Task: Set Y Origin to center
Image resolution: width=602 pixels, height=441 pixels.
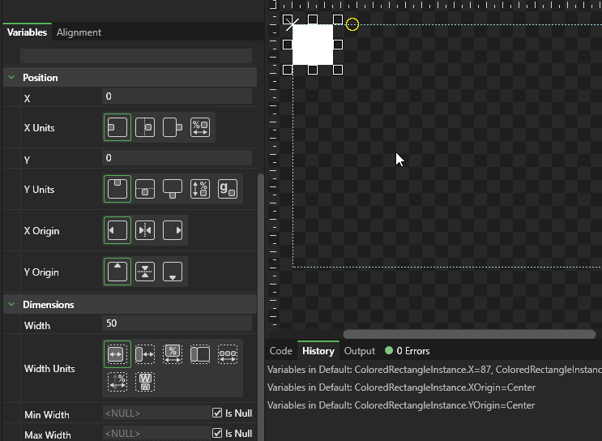Action: pos(145,272)
